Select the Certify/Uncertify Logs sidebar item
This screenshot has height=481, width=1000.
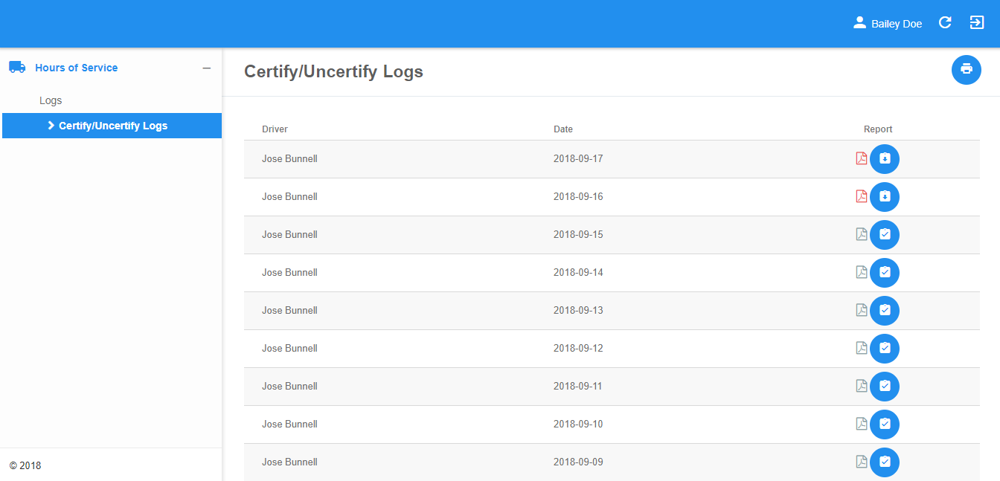[112, 126]
